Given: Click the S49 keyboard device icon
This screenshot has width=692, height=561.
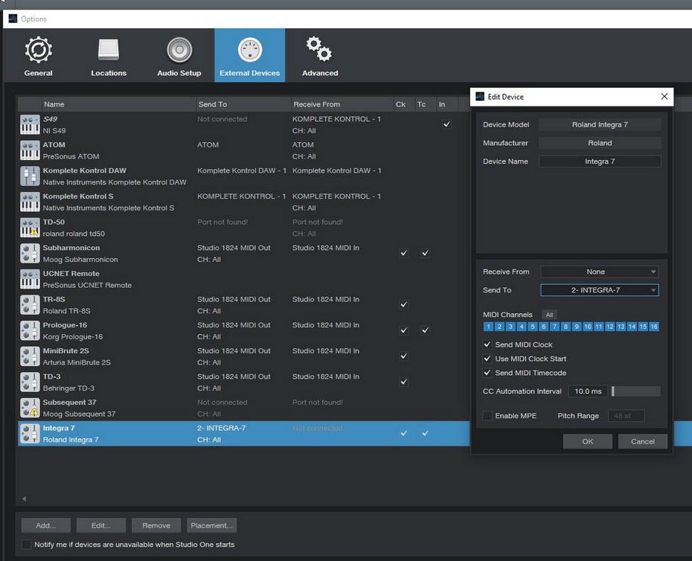Looking at the screenshot, I should pos(30,125).
